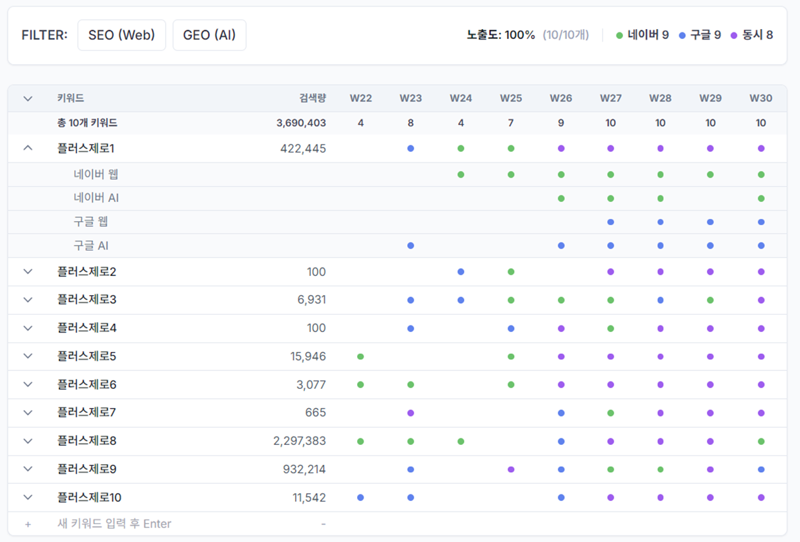Expand the 플러스제로2 keyword row

point(28,271)
